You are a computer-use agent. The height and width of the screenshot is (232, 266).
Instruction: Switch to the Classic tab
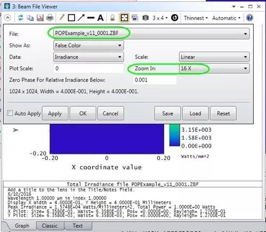(x=49, y=226)
